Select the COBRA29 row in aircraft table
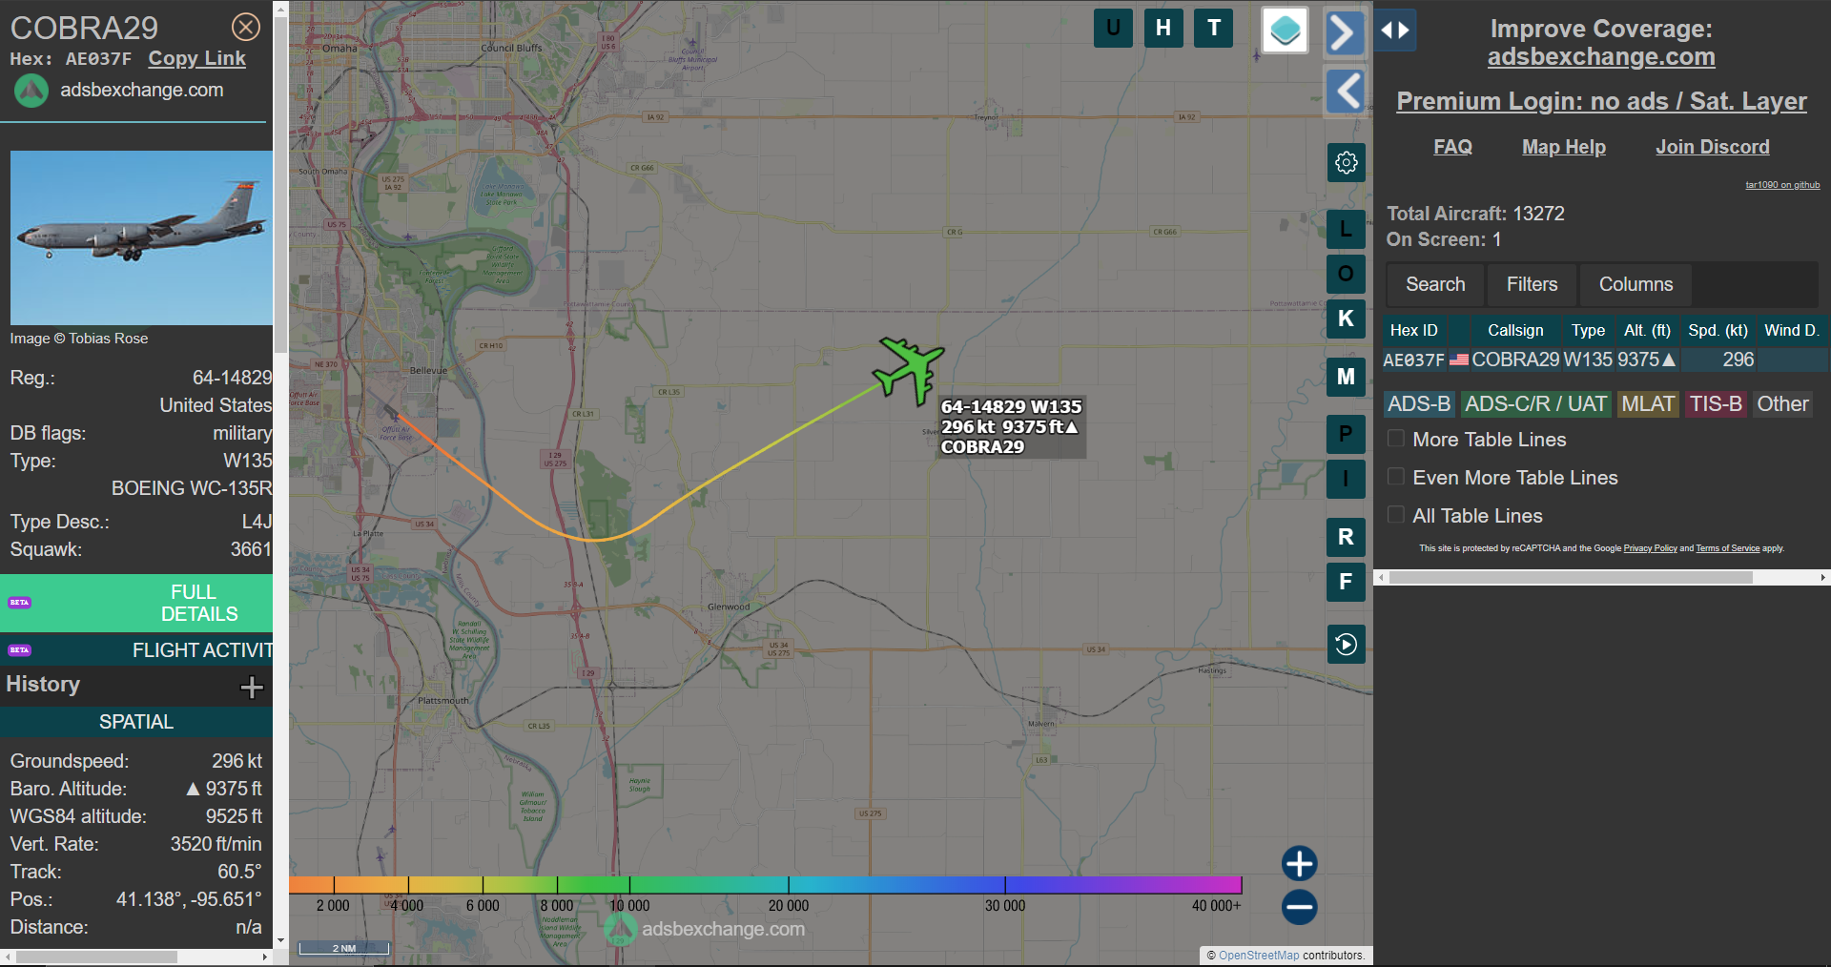The image size is (1831, 967). [x=1605, y=360]
